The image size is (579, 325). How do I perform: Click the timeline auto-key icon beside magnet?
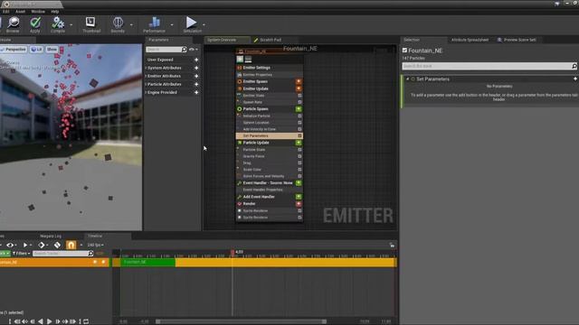tap(57, 245)
